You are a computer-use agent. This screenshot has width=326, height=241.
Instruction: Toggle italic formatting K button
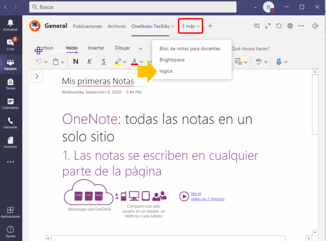click(89, 62)
